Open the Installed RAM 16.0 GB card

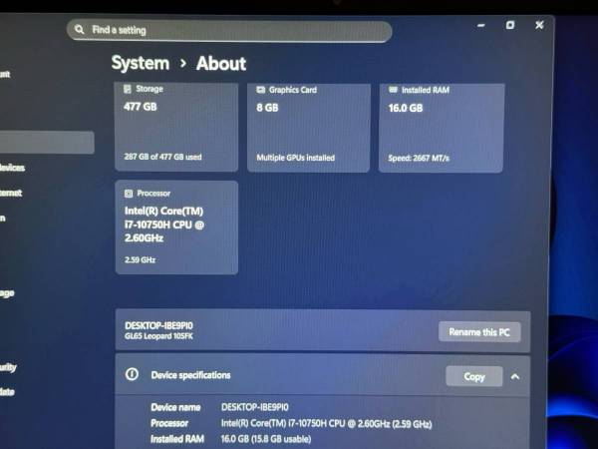point(441,127)
